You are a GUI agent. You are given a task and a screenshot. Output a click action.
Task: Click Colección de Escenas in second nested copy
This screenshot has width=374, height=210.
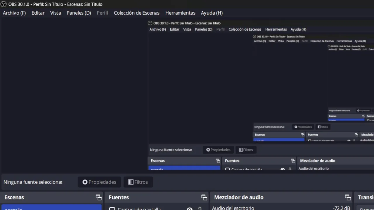[x=322, y=41]
